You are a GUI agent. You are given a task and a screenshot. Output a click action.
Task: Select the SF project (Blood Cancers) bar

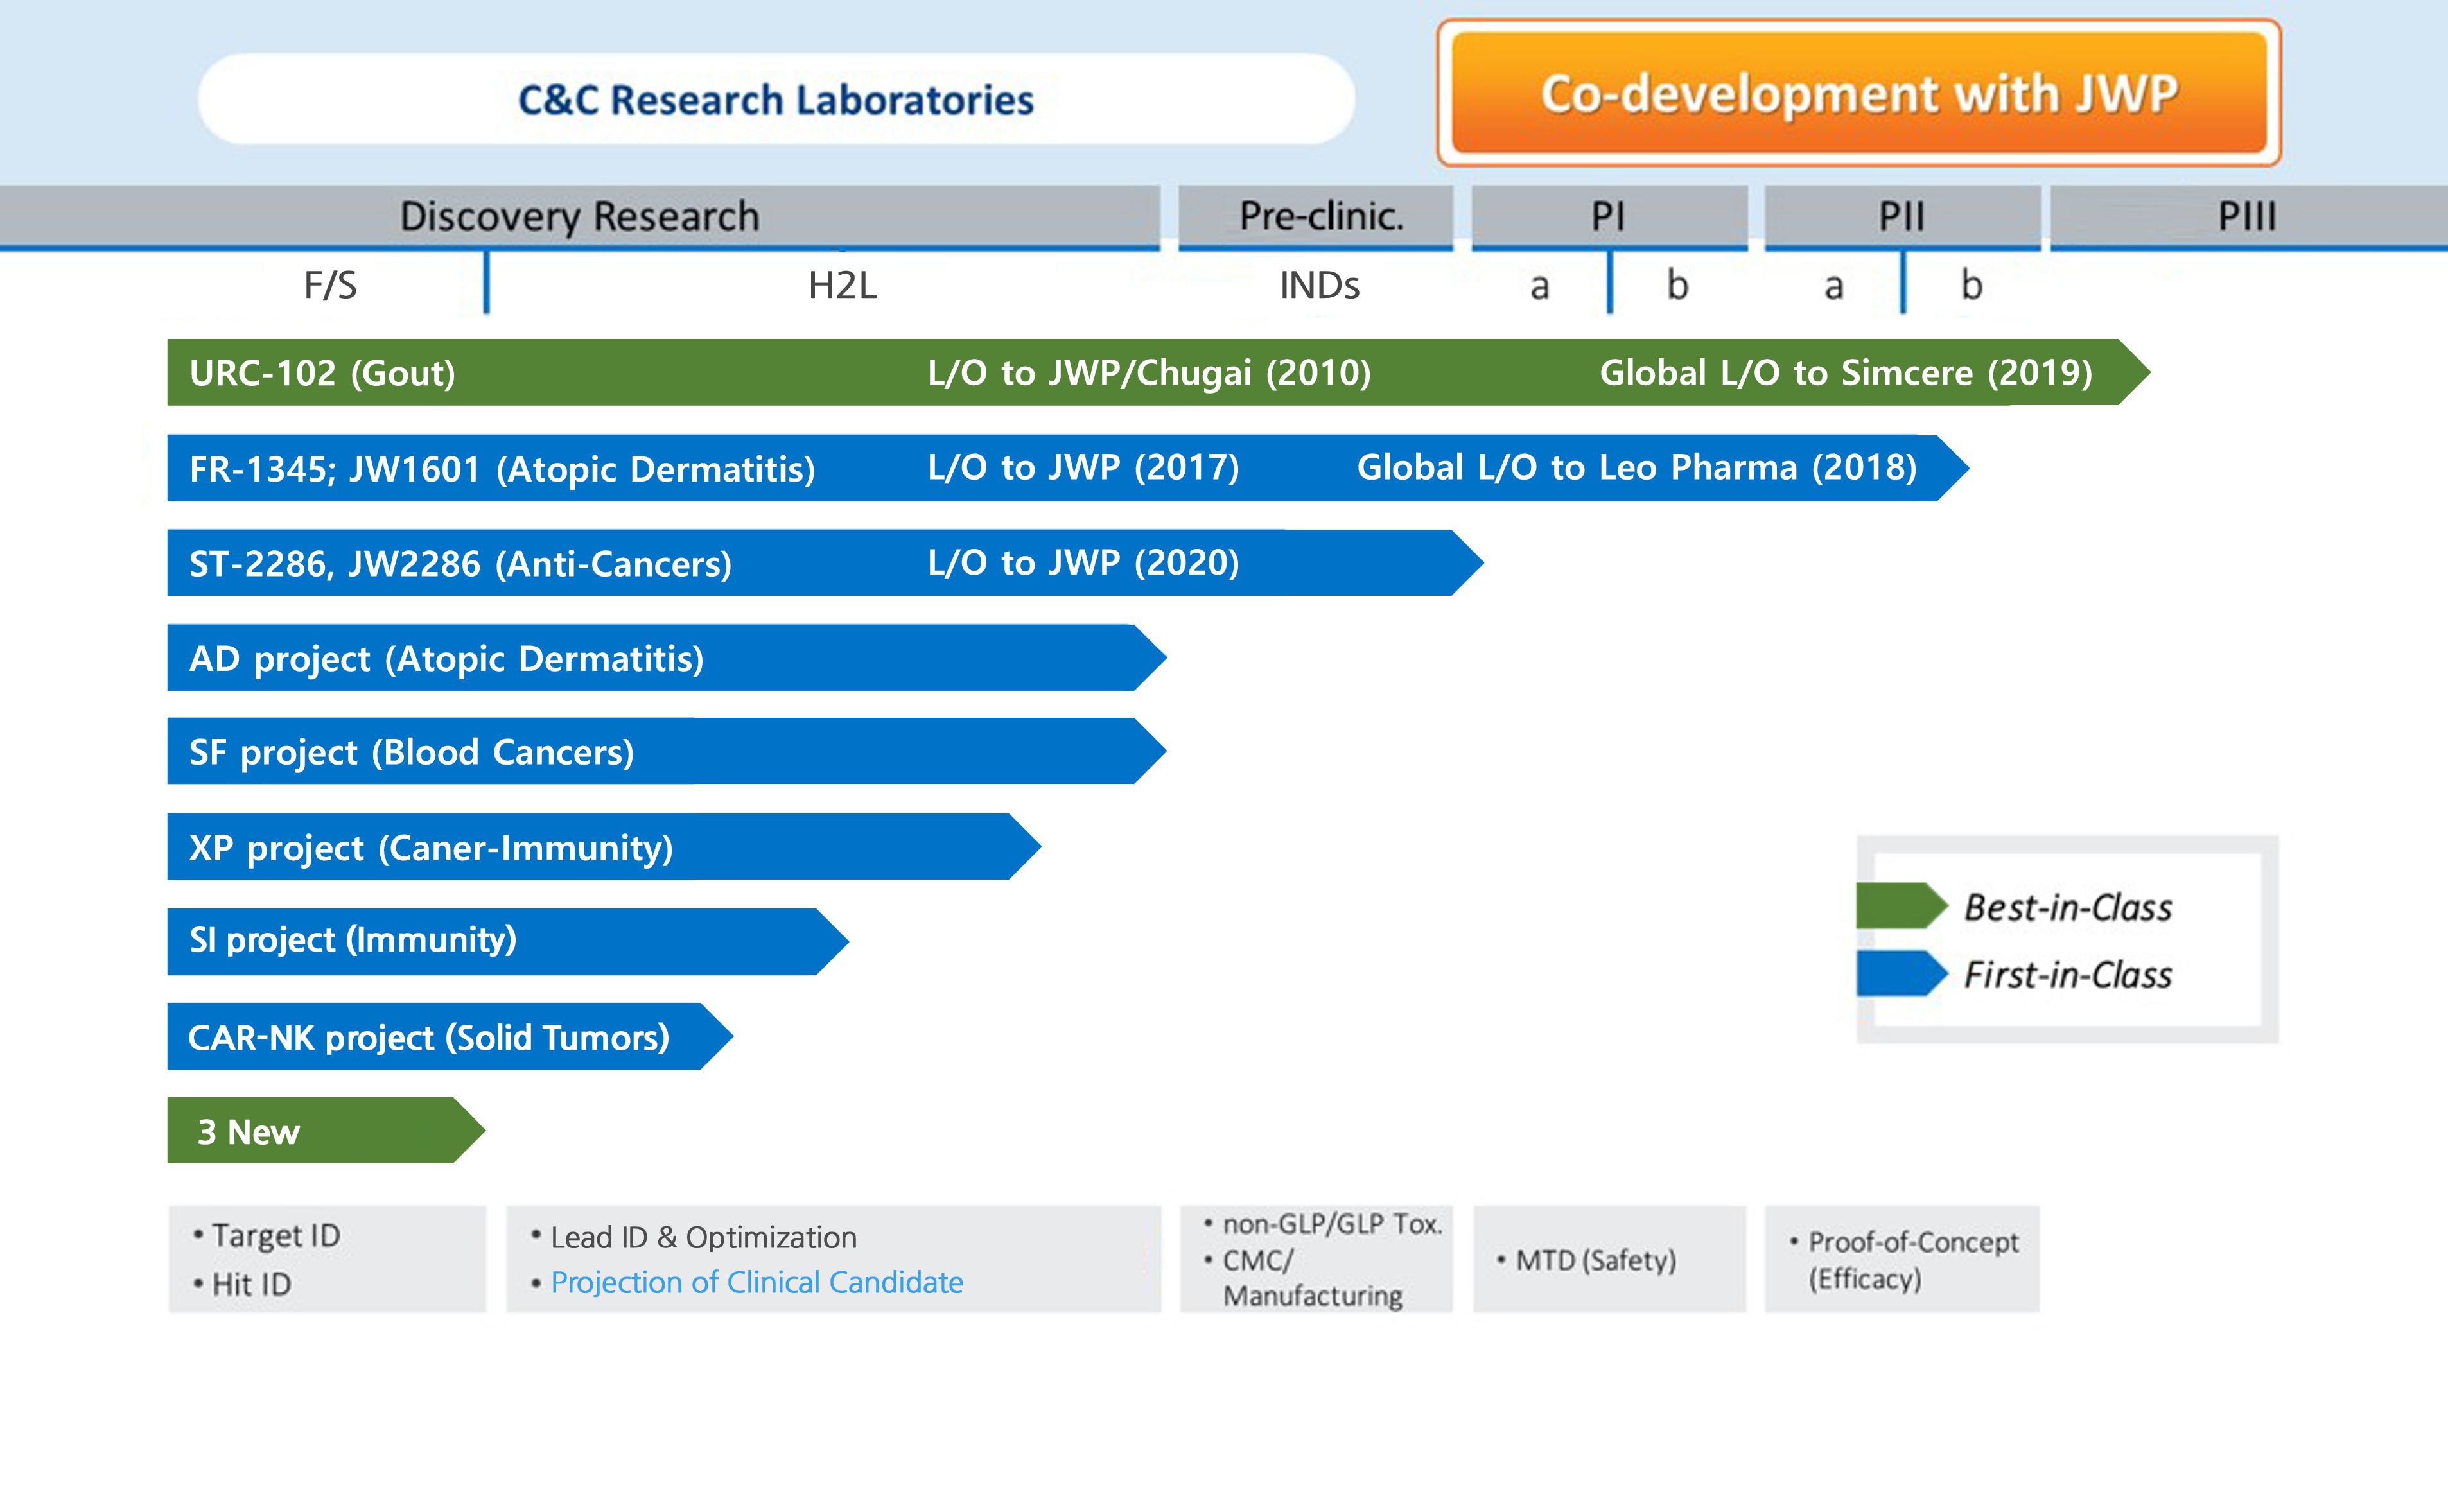pyautogui.click(x=667, y=751)
